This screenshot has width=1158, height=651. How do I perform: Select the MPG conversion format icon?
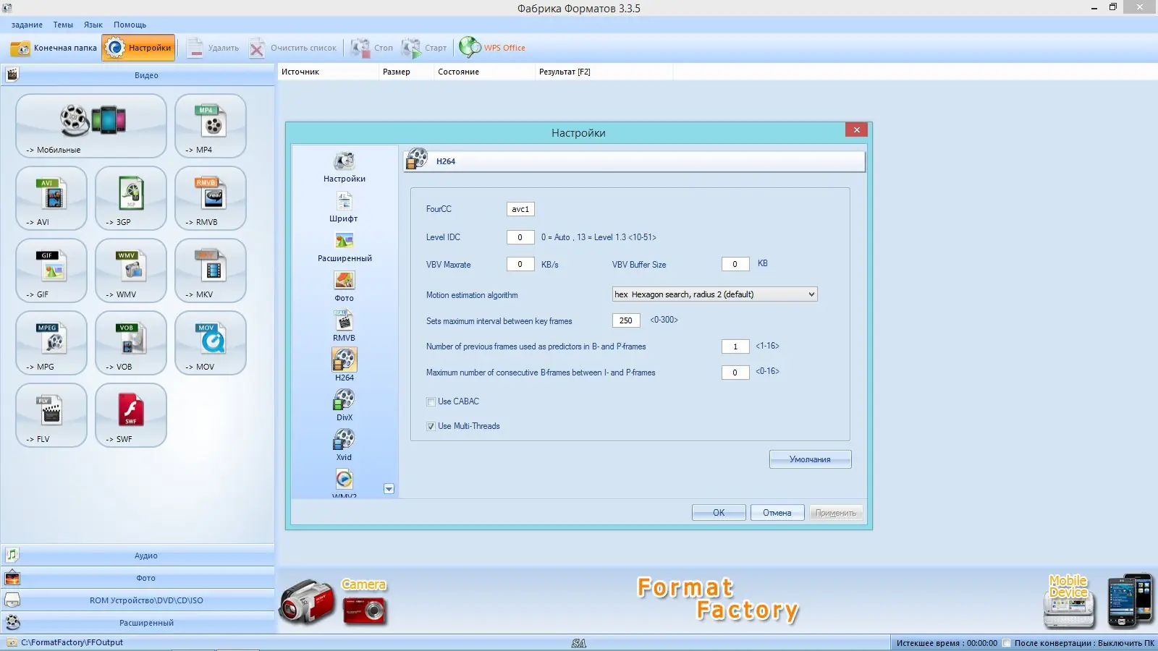click(51, 343)
